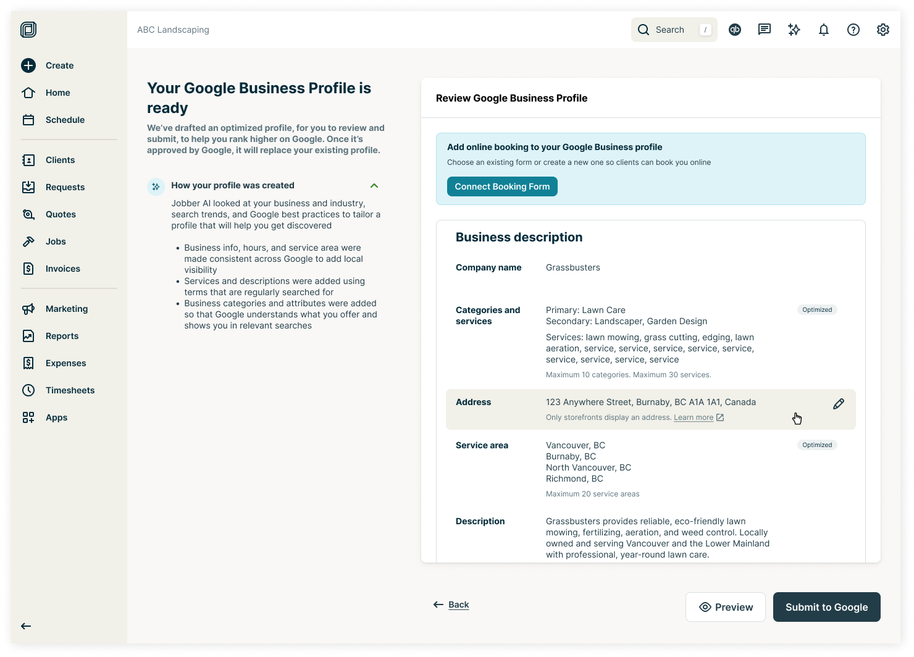Viewport: 914px width, 657px height.
Task: Open the settings gear icon
Action: [883, 30]
